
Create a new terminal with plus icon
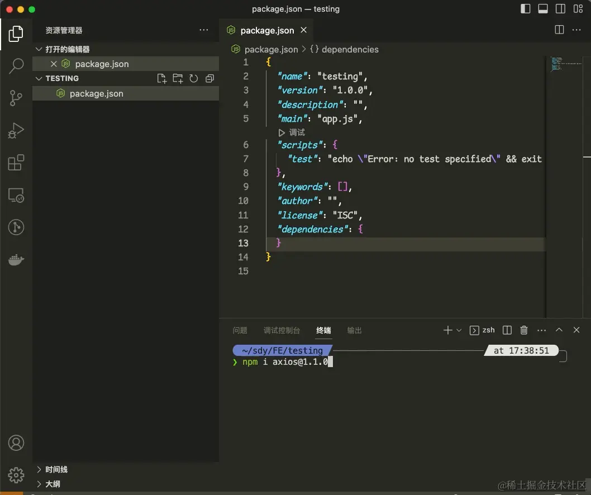448,330
